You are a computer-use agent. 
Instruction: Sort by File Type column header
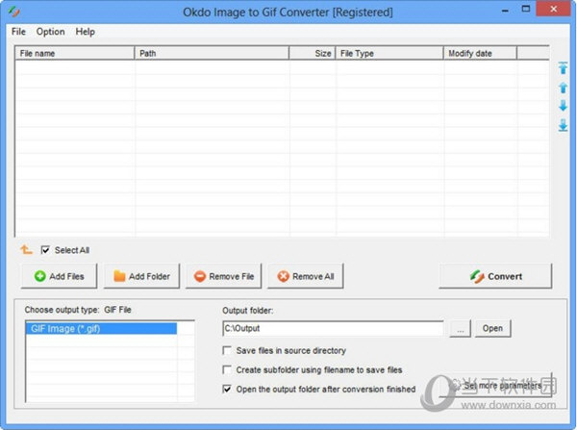(389, 53)
